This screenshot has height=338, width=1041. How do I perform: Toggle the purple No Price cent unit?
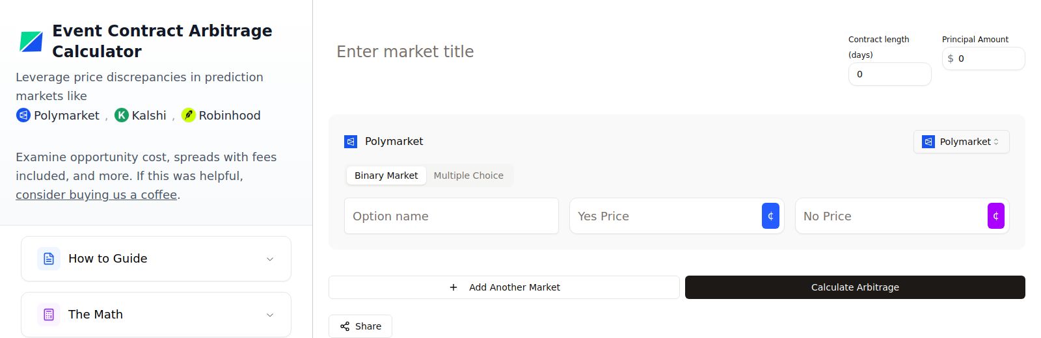coord(995,216)
